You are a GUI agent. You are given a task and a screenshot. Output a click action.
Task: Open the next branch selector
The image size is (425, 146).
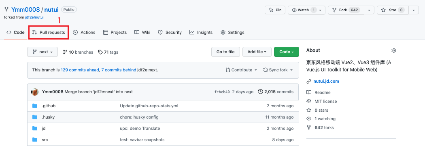coord(42,52)
